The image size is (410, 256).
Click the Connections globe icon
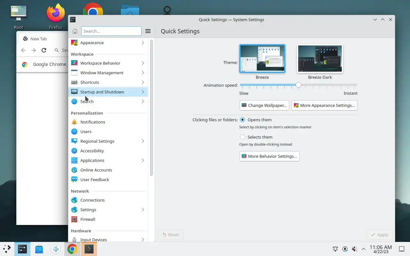pyautogui.click(x=74, y=200)
